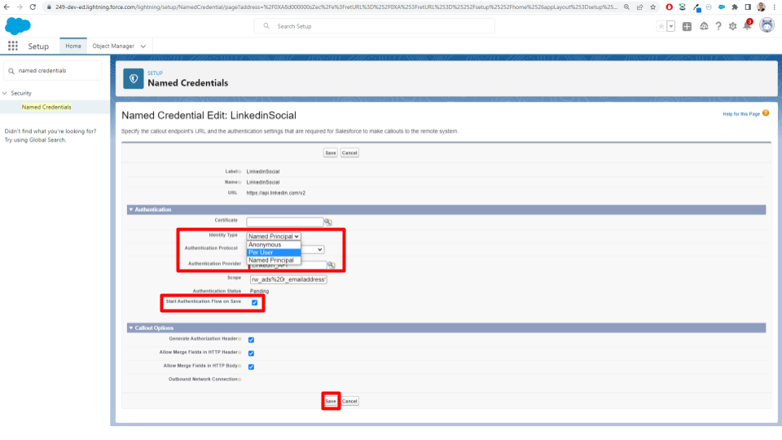Screen dimensions: 782x440
Task: Collapse the Callout Options section
Action: point(131,328)
